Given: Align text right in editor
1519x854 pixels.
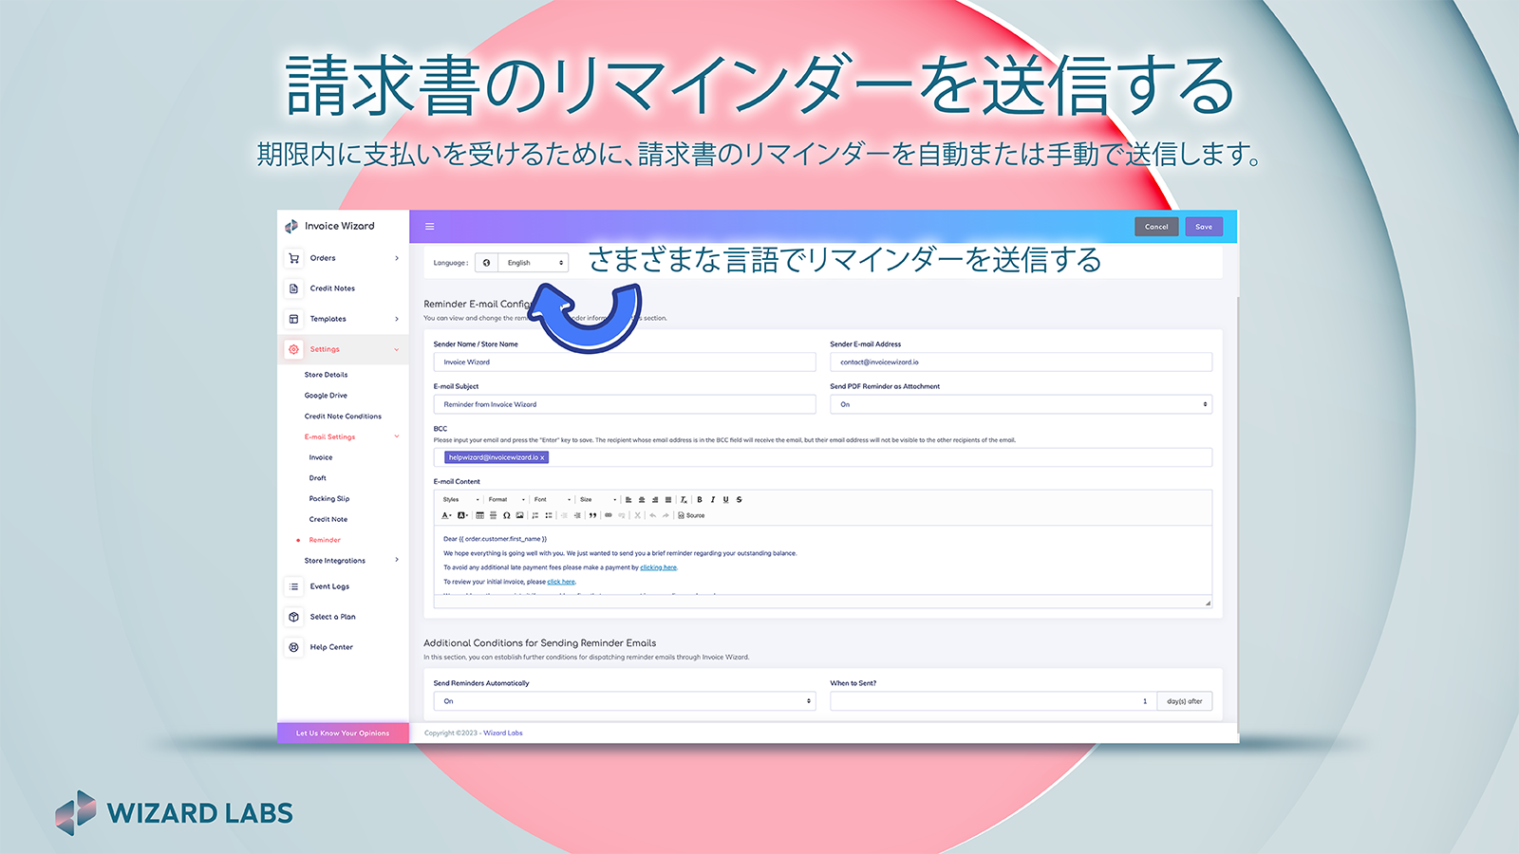Looking at the screenshot, I should pos(655,499).
